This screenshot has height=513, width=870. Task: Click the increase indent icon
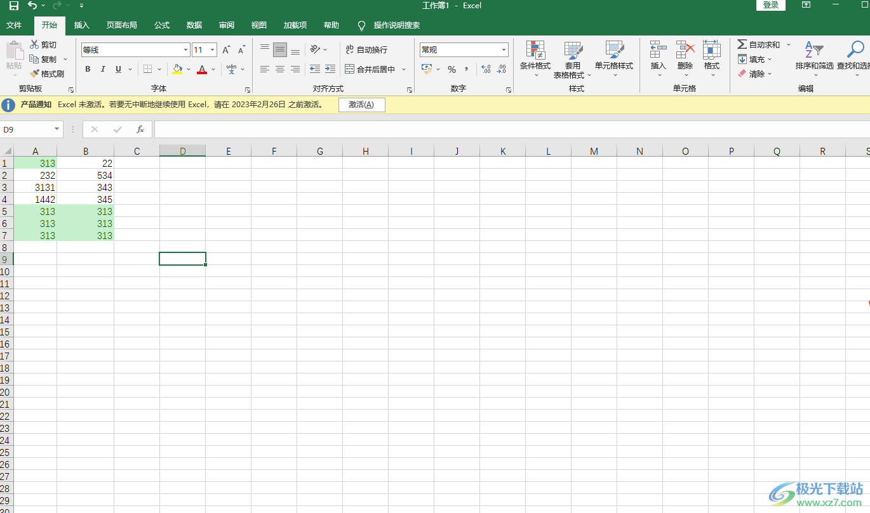coord(330,69)
